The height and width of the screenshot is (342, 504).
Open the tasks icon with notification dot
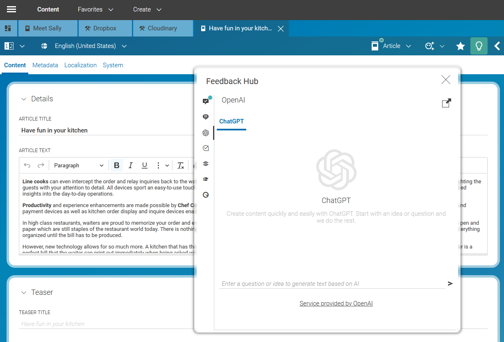(205, 101)
